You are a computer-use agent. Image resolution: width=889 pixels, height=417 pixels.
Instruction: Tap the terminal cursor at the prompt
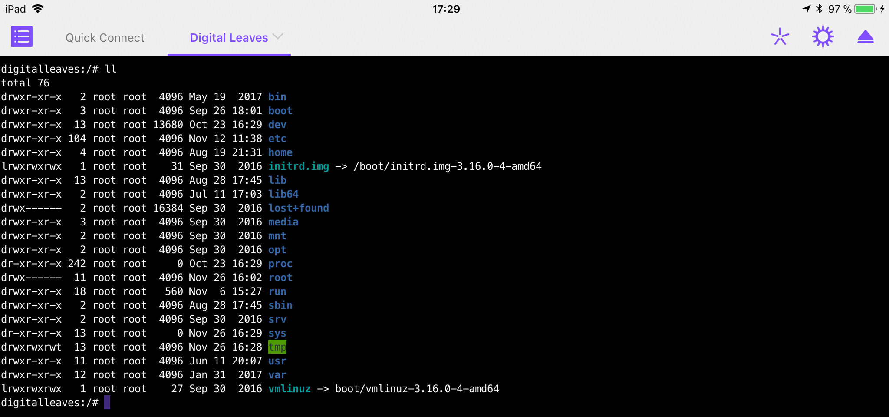click(x=107, y=402)
